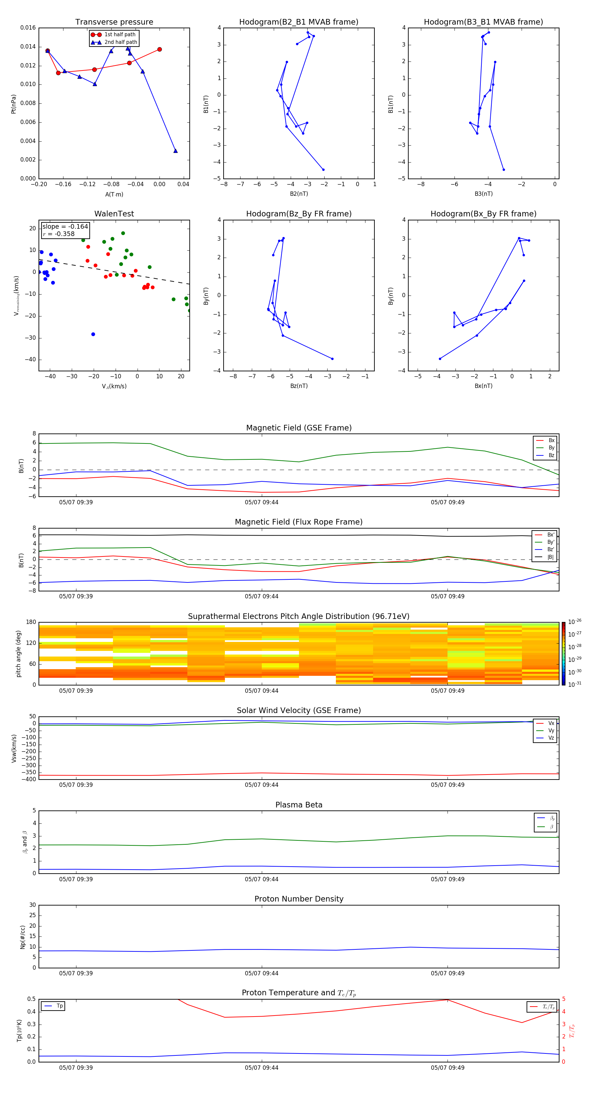Click the isolated blue outlier point in WalenTest
The height and width of the screenshot is (1097, 598).
click(93, 334)
